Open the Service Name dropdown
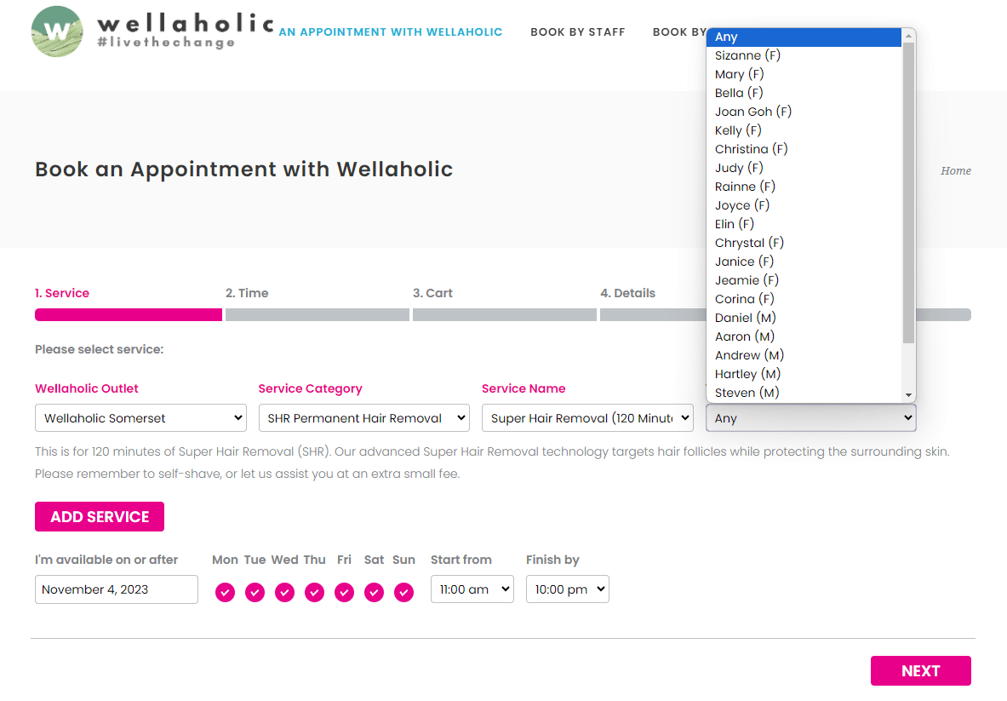The image size is (1007, 701). click(587, 418)
